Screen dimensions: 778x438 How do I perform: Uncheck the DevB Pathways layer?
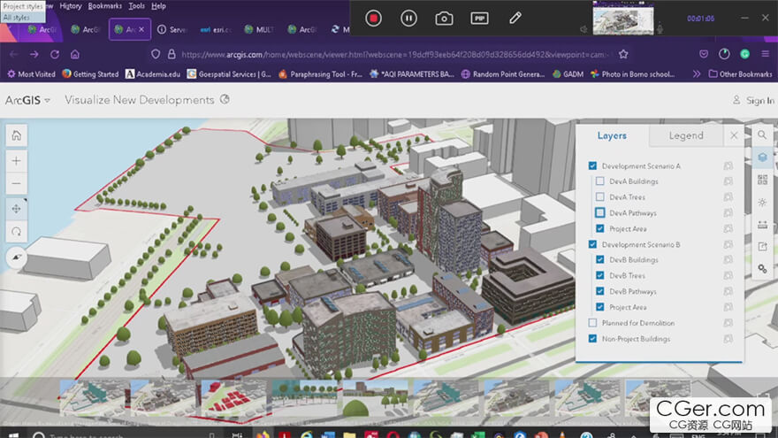pyautogui.click(x=600, y=291)
